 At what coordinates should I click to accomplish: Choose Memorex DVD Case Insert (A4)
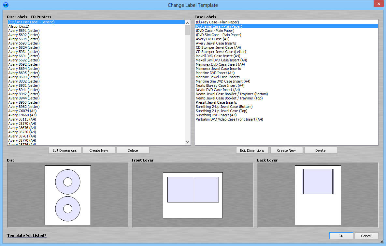(x=287, y=64)
